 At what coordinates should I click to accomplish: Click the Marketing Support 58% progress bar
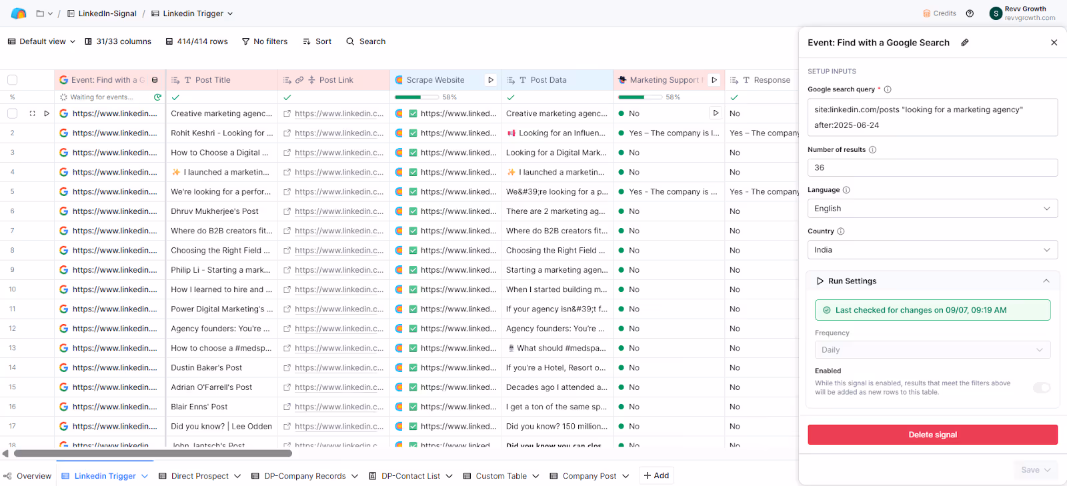coord(640,97)
